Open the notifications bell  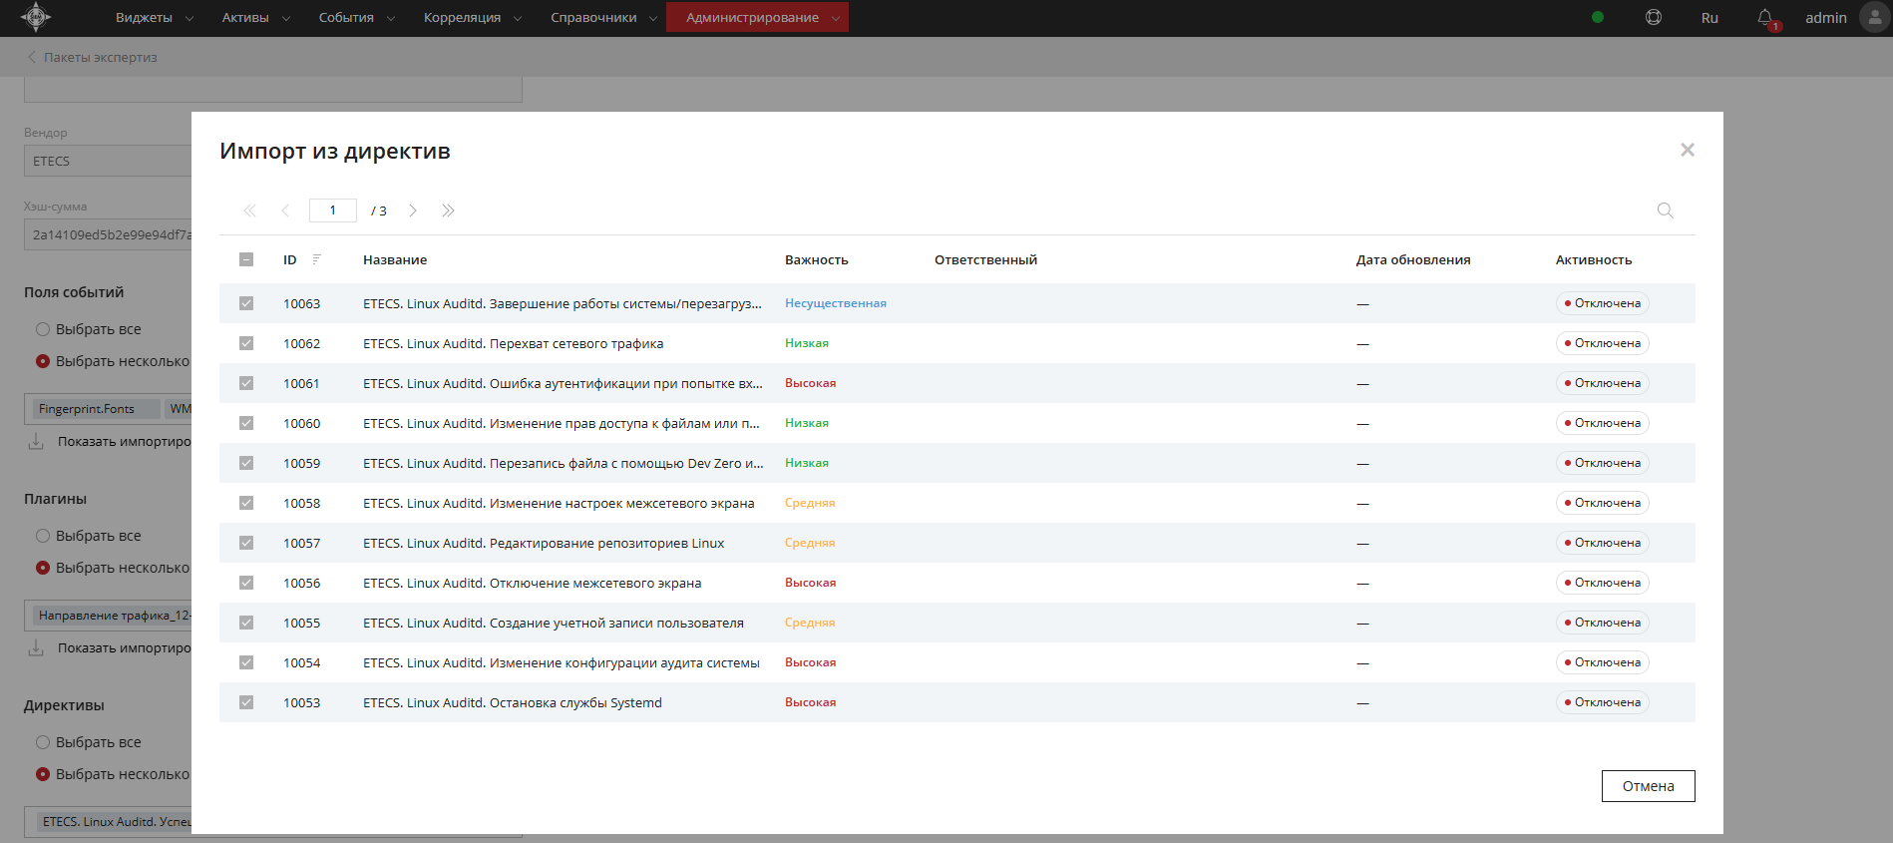tap(1764, 18)
